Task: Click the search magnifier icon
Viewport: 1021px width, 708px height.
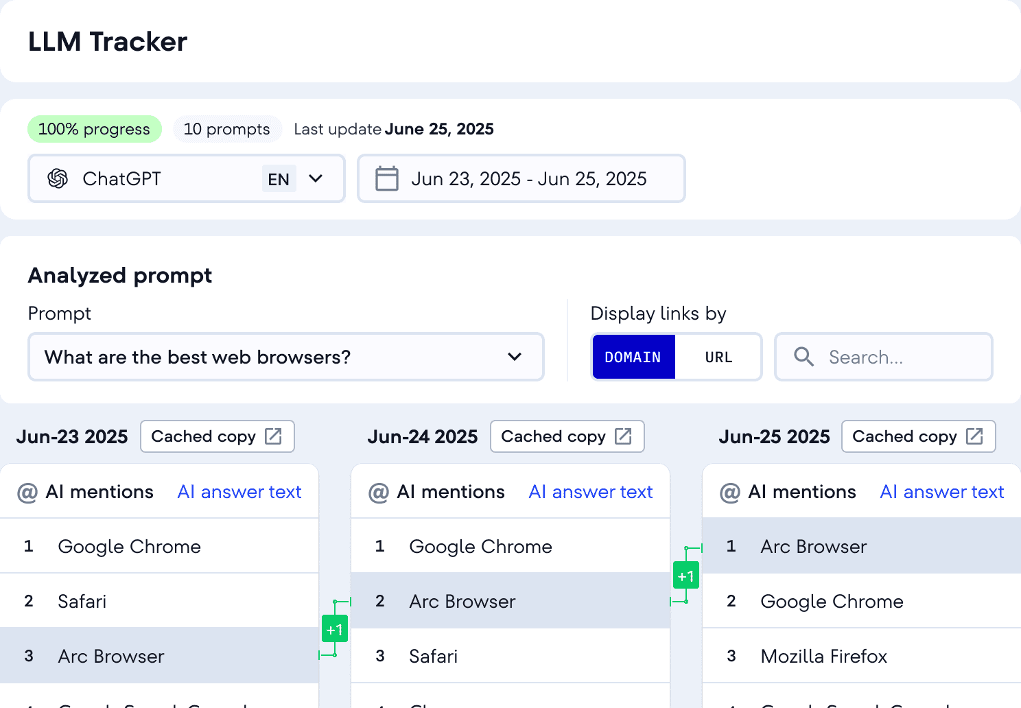Action: [x=803, y=357]
